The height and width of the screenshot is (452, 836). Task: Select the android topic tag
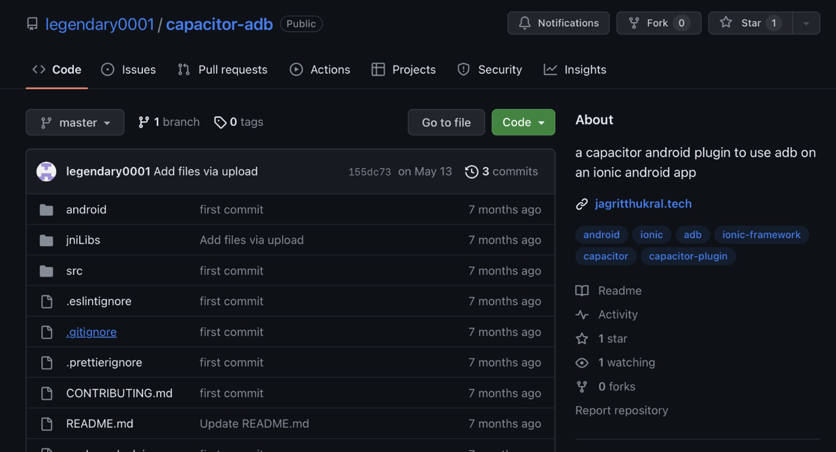click(602, 235)
